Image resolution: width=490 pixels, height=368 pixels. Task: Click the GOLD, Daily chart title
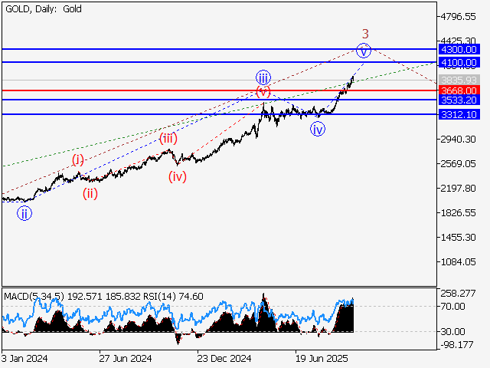(x=43, y=9)
